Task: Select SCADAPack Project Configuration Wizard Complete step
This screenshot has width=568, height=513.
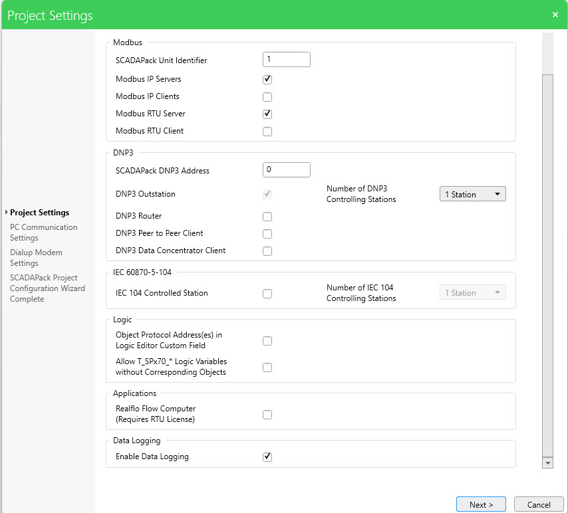Action: [x=47, y=288]
